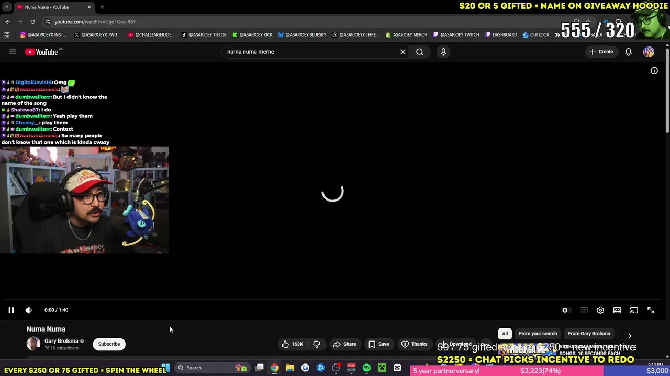Open the @ASAPJOEYX TWIT... bookmark
This screenshot has width=670, height=376.
point(98,34)
